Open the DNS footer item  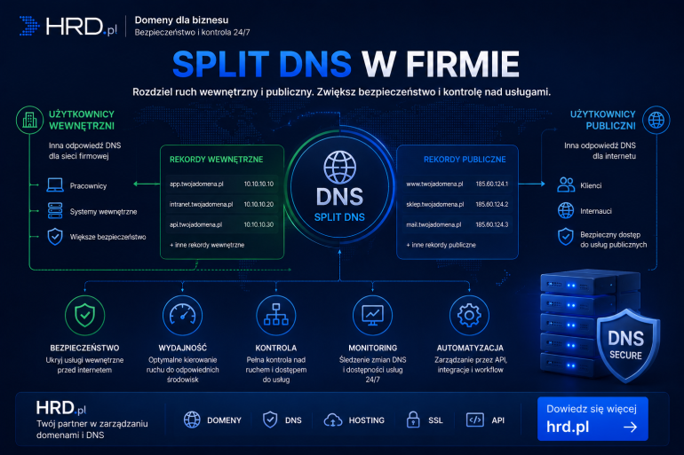coord(282,420)
